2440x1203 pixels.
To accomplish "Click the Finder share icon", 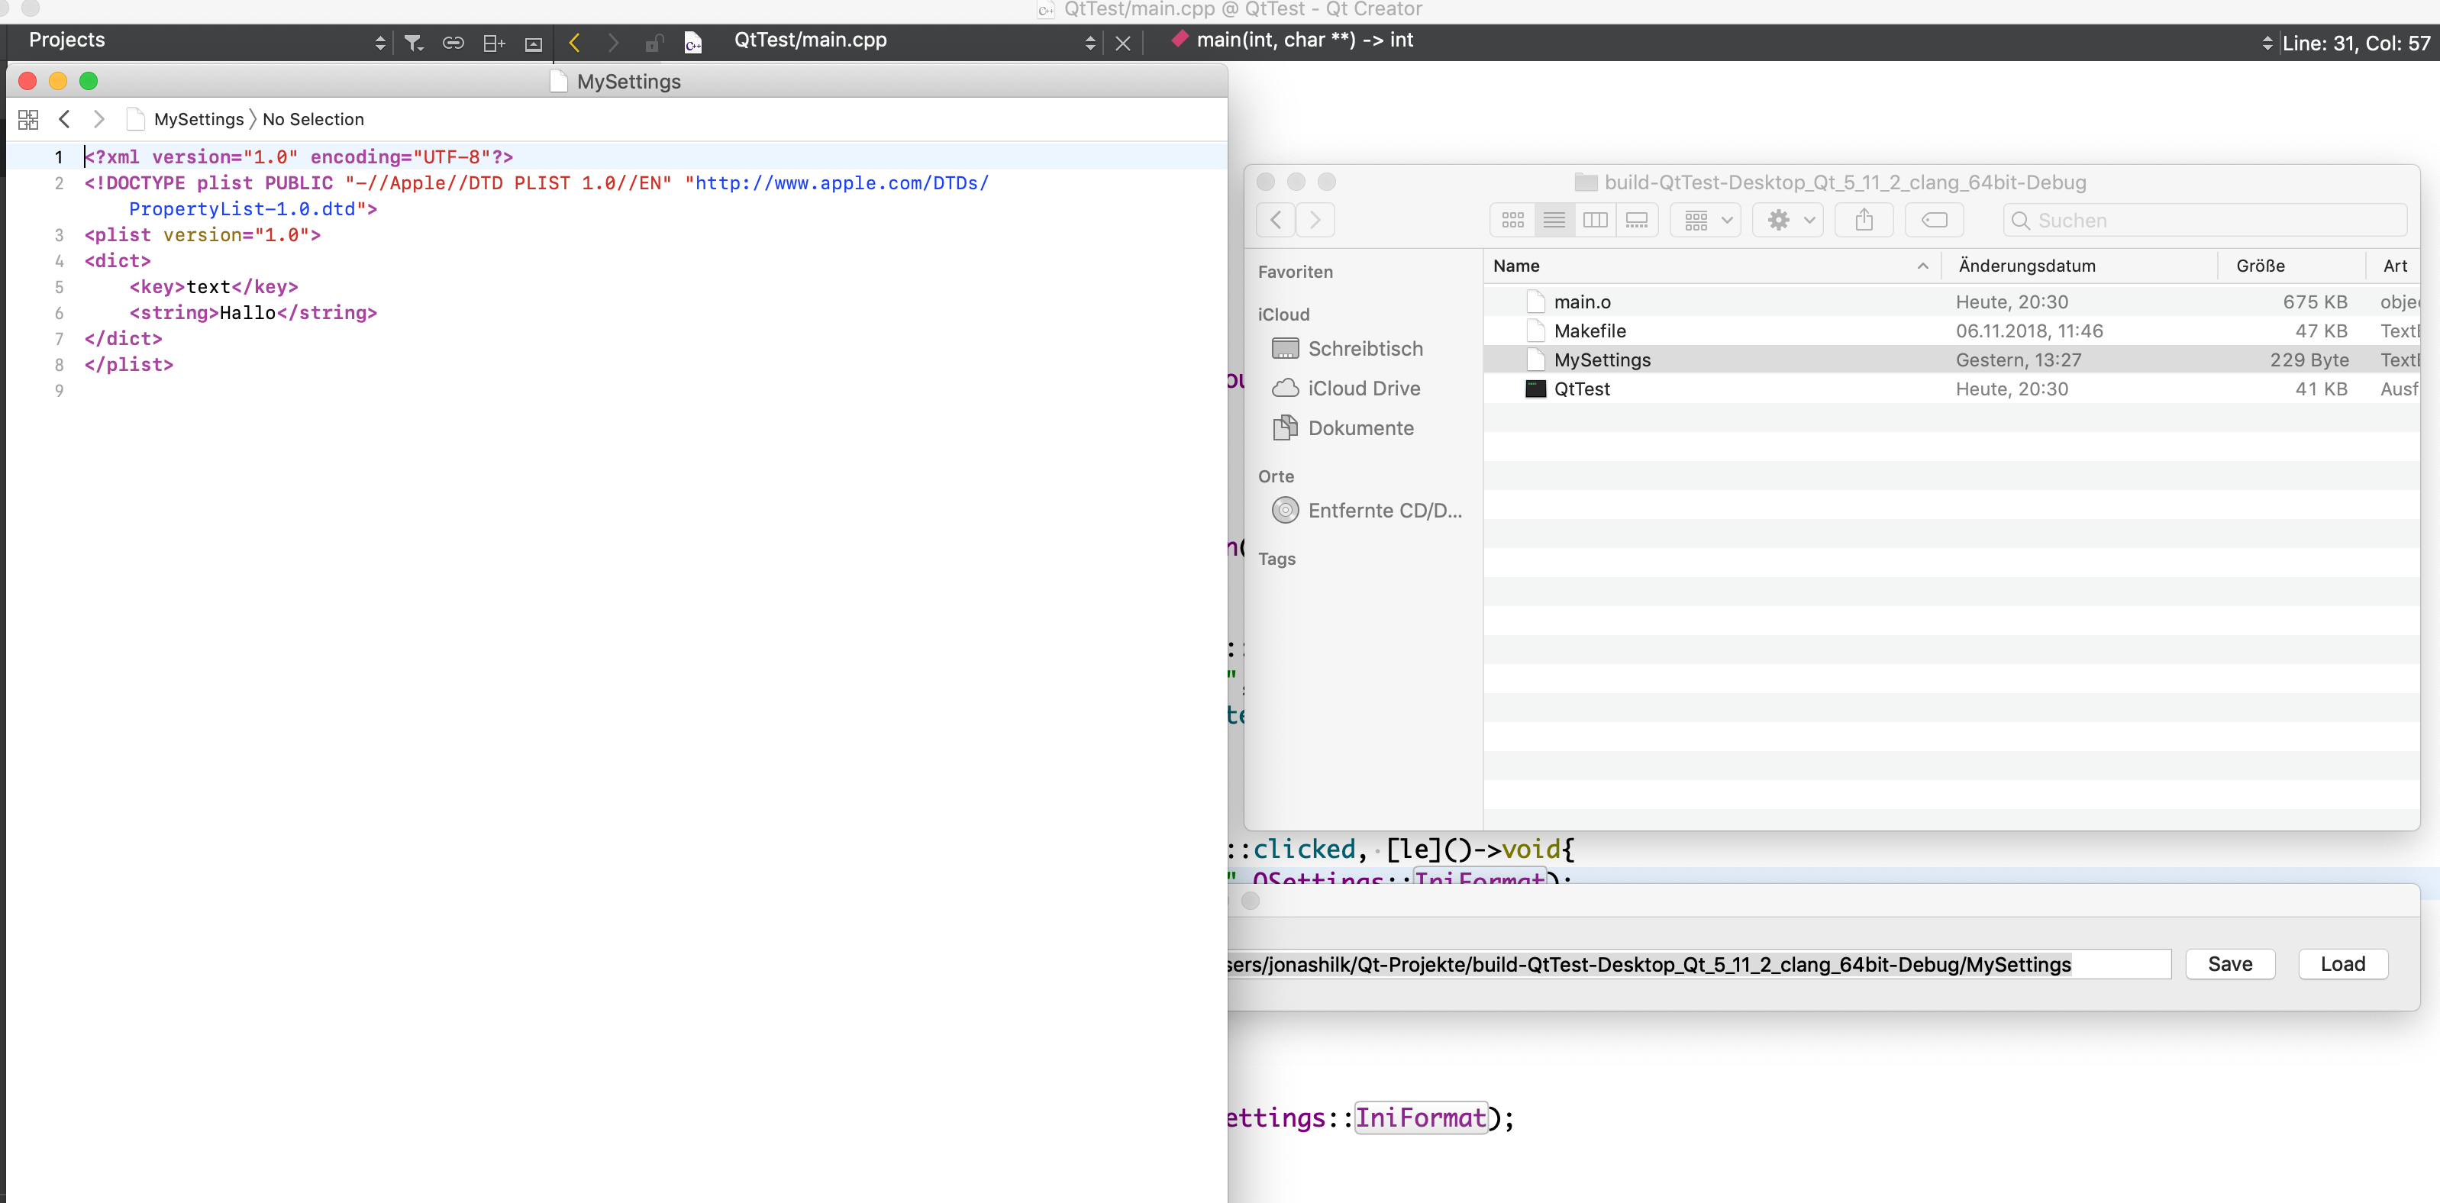I will click(1864, 220).
